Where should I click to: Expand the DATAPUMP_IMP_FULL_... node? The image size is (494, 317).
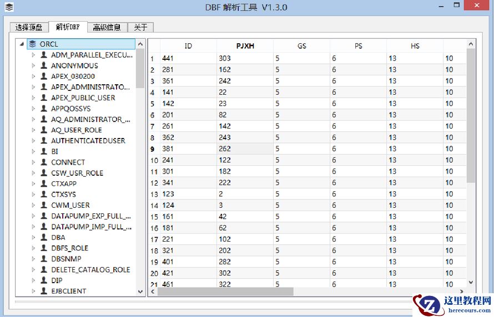[x=33, y=227]
